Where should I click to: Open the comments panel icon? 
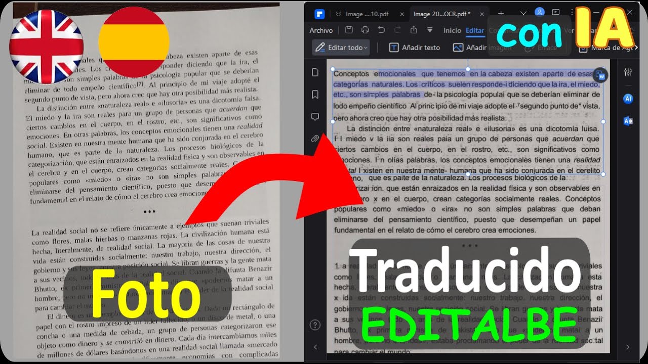point(315,117)
